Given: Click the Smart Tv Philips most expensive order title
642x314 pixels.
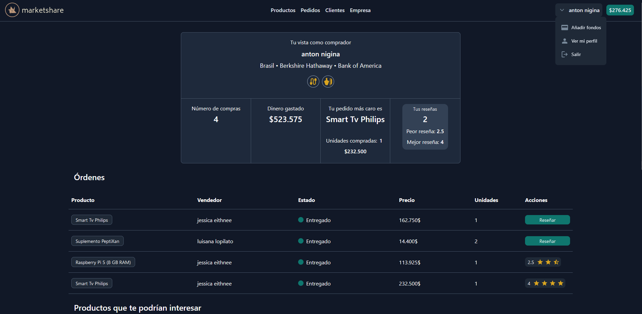Looking at the screenshot, I should pyautogui.click(x=355, y=119).
